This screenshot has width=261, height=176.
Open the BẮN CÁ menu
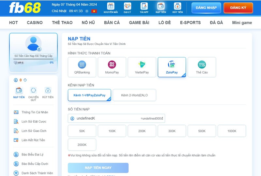click(x=112, y=22)
